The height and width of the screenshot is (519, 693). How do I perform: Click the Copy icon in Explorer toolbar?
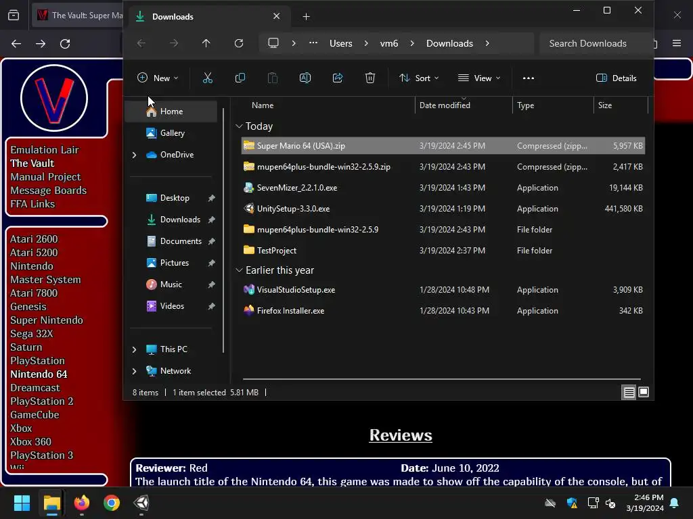[x=240, y=78]
